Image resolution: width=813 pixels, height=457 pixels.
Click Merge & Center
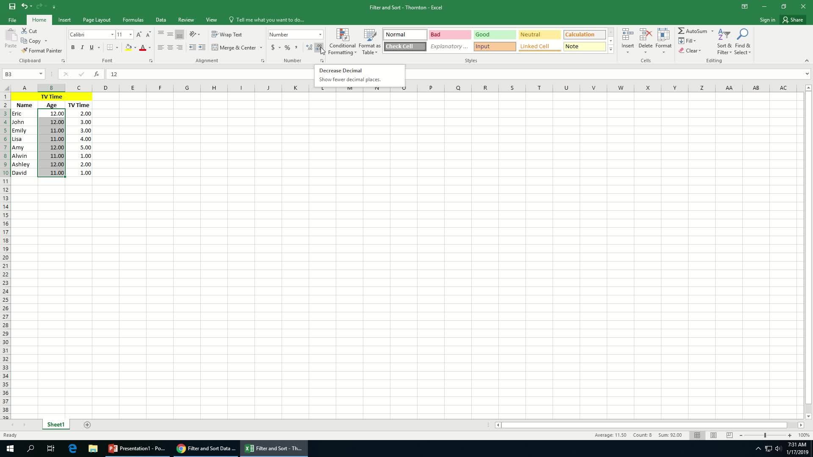[x=235, y=47]
